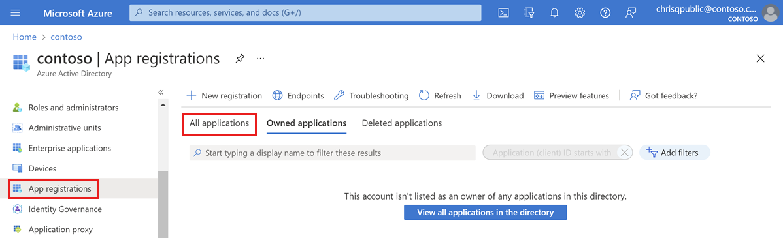Open portal settings gear
This screenshot has height=238, width=783.
[x=580, y=13]
